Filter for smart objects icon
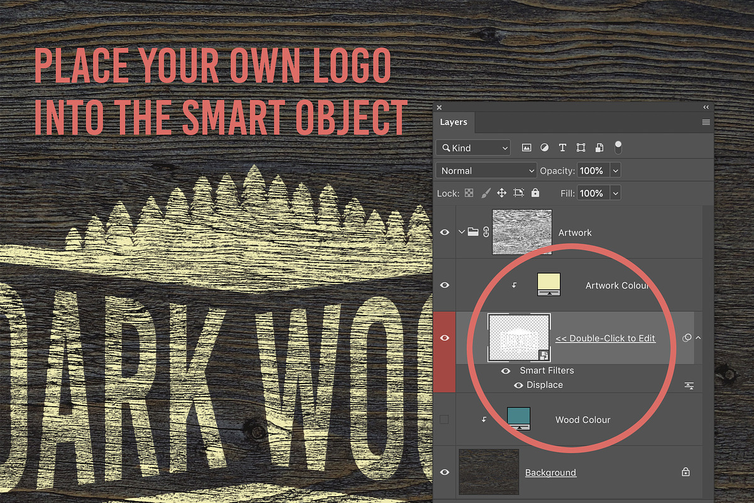 tap(599, 148)
